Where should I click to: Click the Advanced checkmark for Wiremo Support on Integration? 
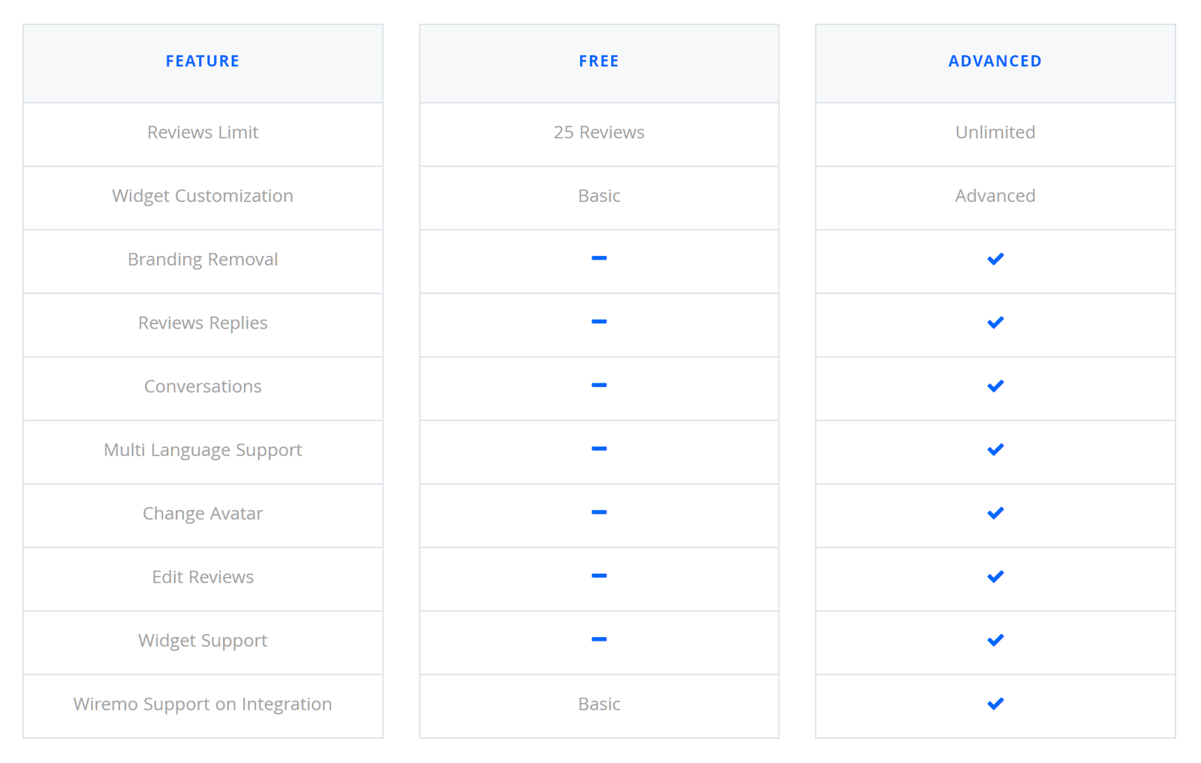tap(995, 704)
